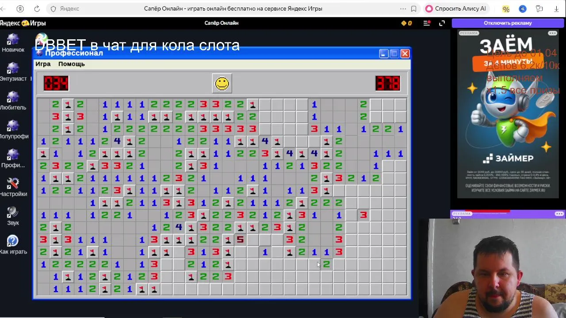Screen dimensions: 566x318
Task: Open browser downloads arrow icon
Action: [x=556, y=9]
